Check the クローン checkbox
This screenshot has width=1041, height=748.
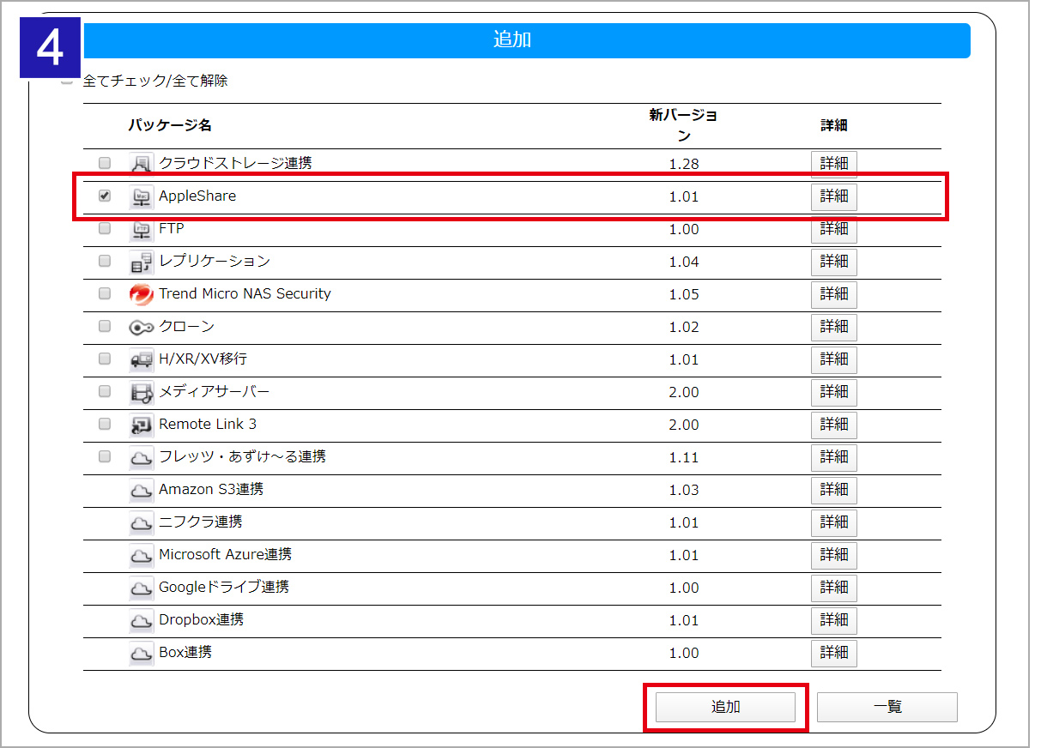click(105, 326)
